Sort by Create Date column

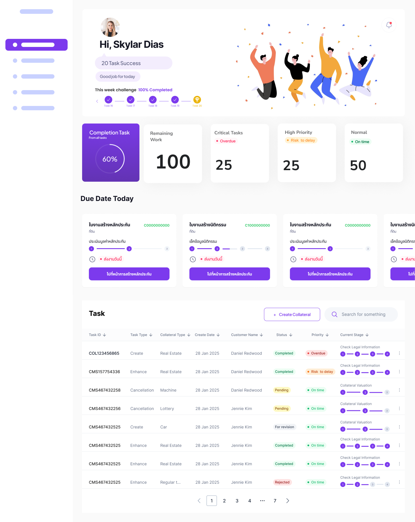click(x=207, y=335)
